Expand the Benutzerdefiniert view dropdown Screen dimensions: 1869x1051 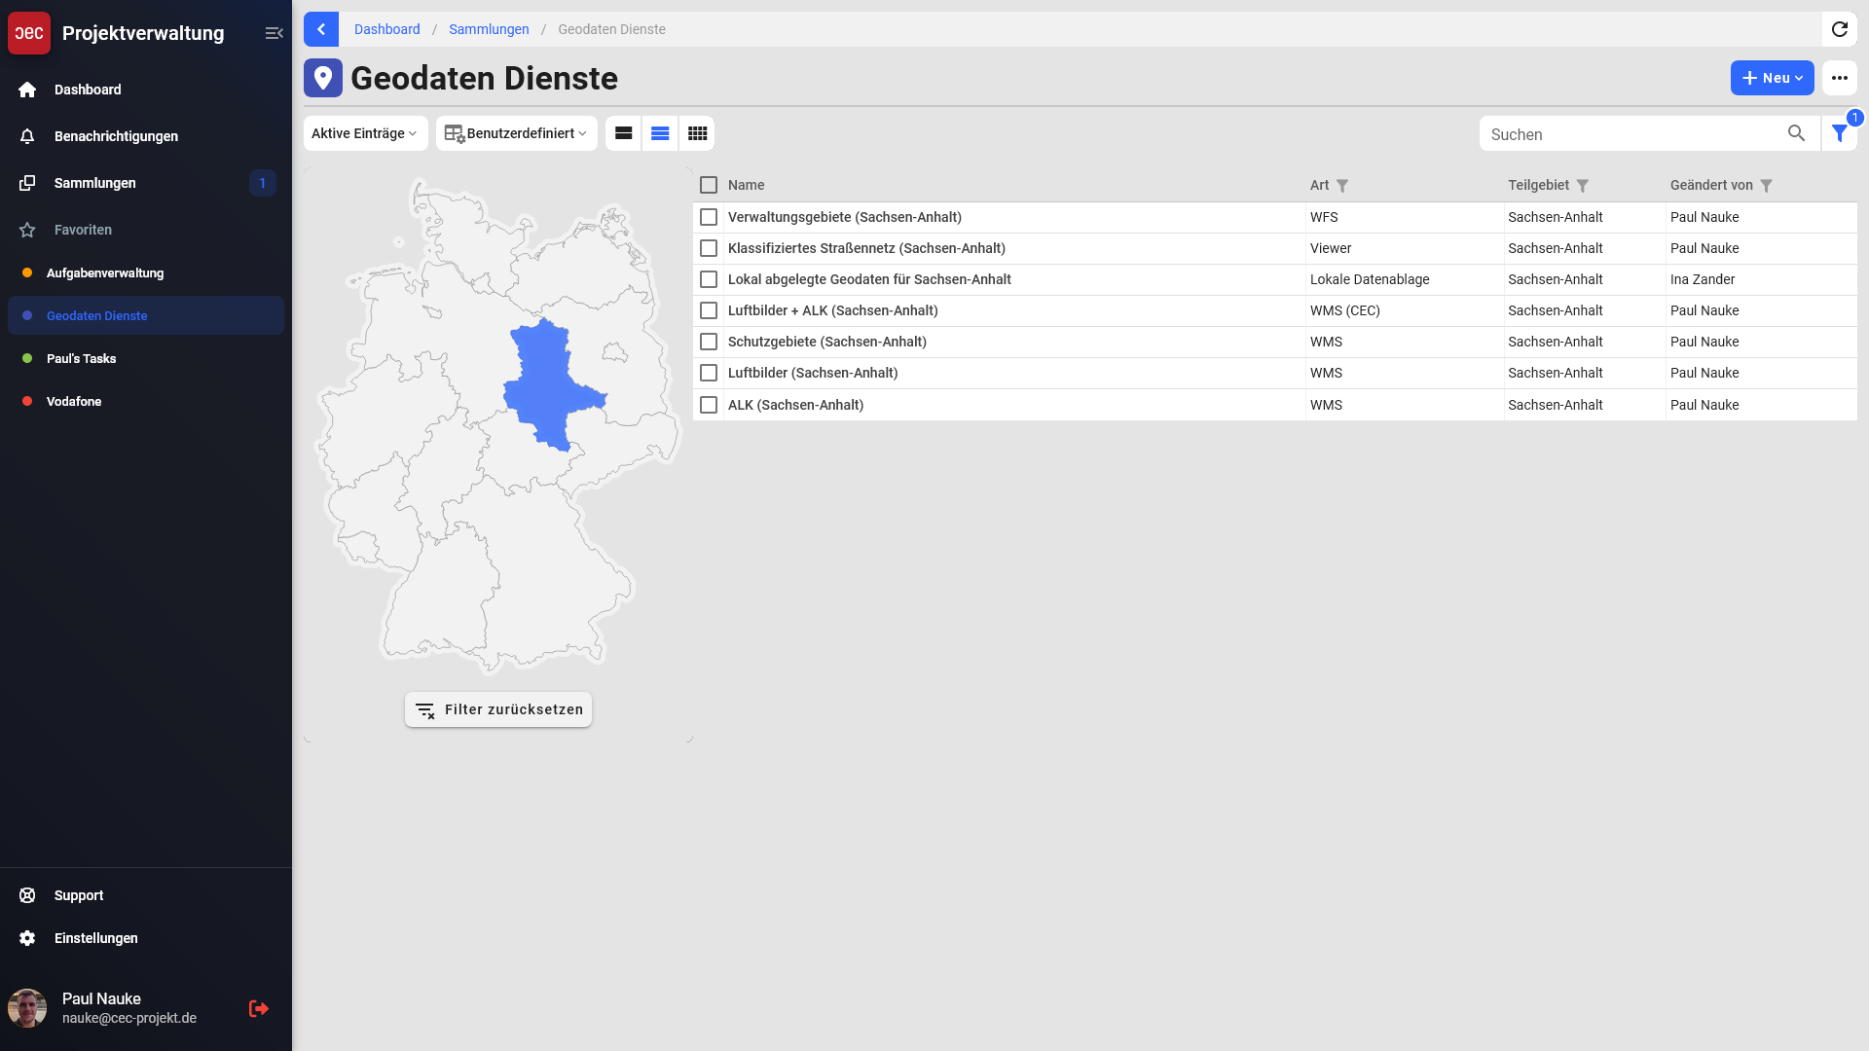[x=516, y=133]
